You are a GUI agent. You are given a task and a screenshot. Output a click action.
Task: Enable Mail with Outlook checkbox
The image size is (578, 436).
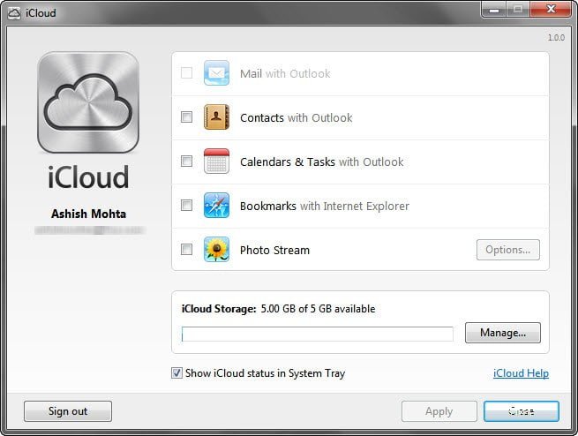(x=186, y=73)
